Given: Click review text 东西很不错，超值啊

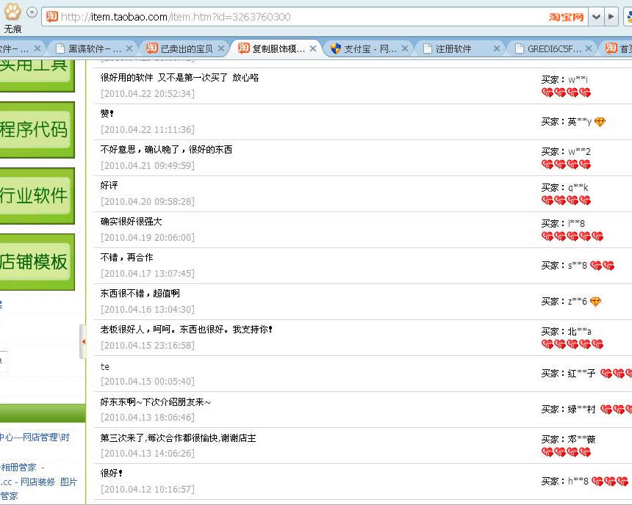Looking at the screenshot, I should pos(140,293).
